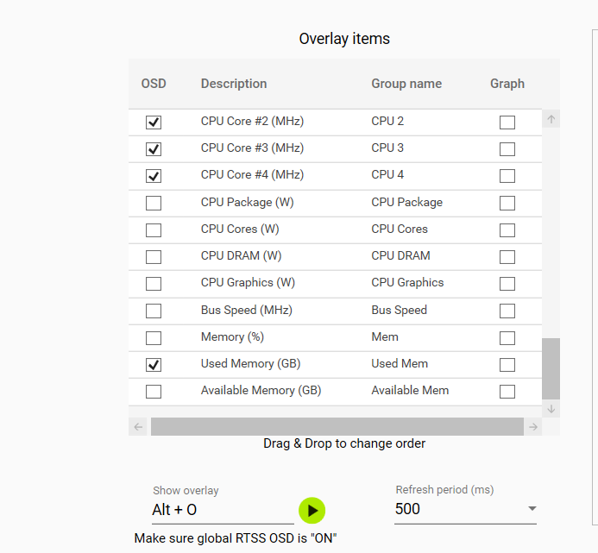Select the Available Memory (GB) row
This screenshot has width=598, height=553.
[x=261, y=391]
